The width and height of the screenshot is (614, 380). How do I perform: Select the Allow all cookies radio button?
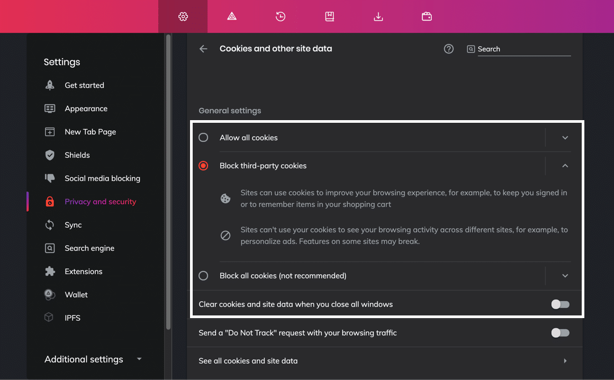pos(203,138)
